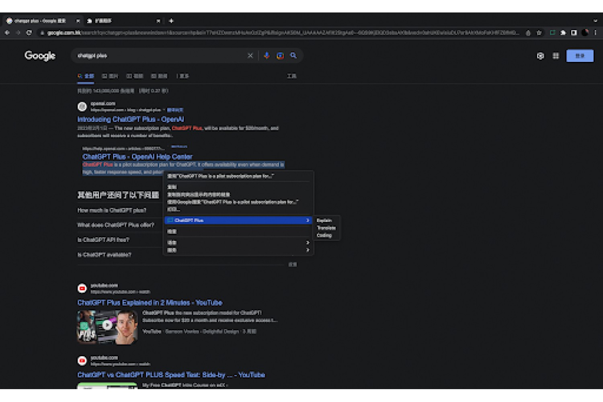Click the profile avatar in the toolbar
Image resolution: width=603 pixels, height=402 pixels.
585,33
